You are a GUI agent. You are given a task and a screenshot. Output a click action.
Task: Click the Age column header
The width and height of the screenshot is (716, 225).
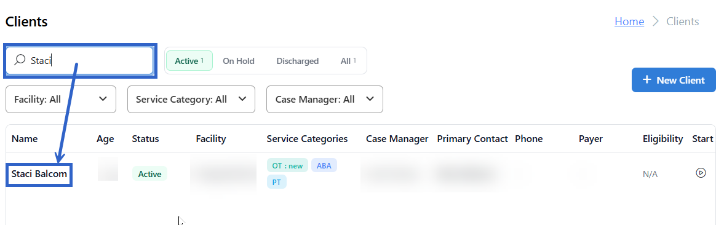point(105,139)
